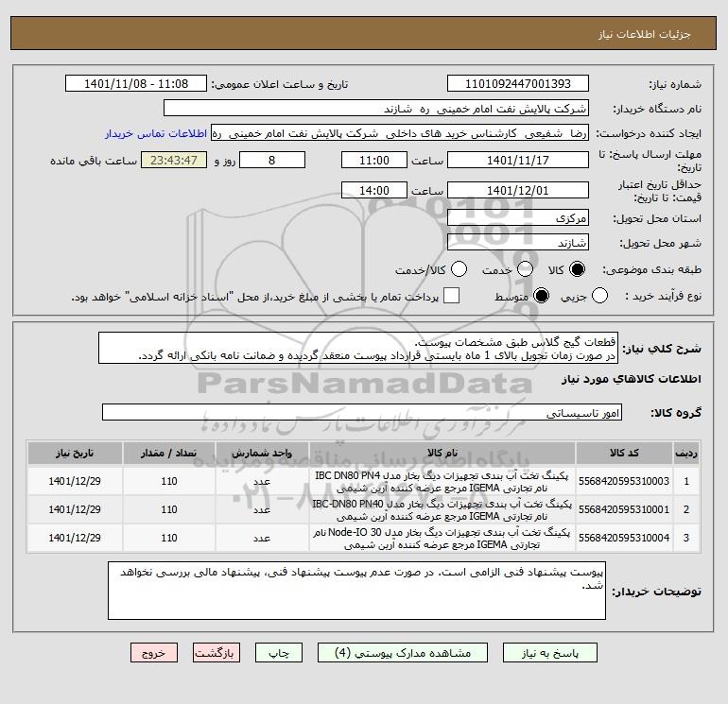
Task: Click the خروج exit button
Action: (x=154, y=653)
